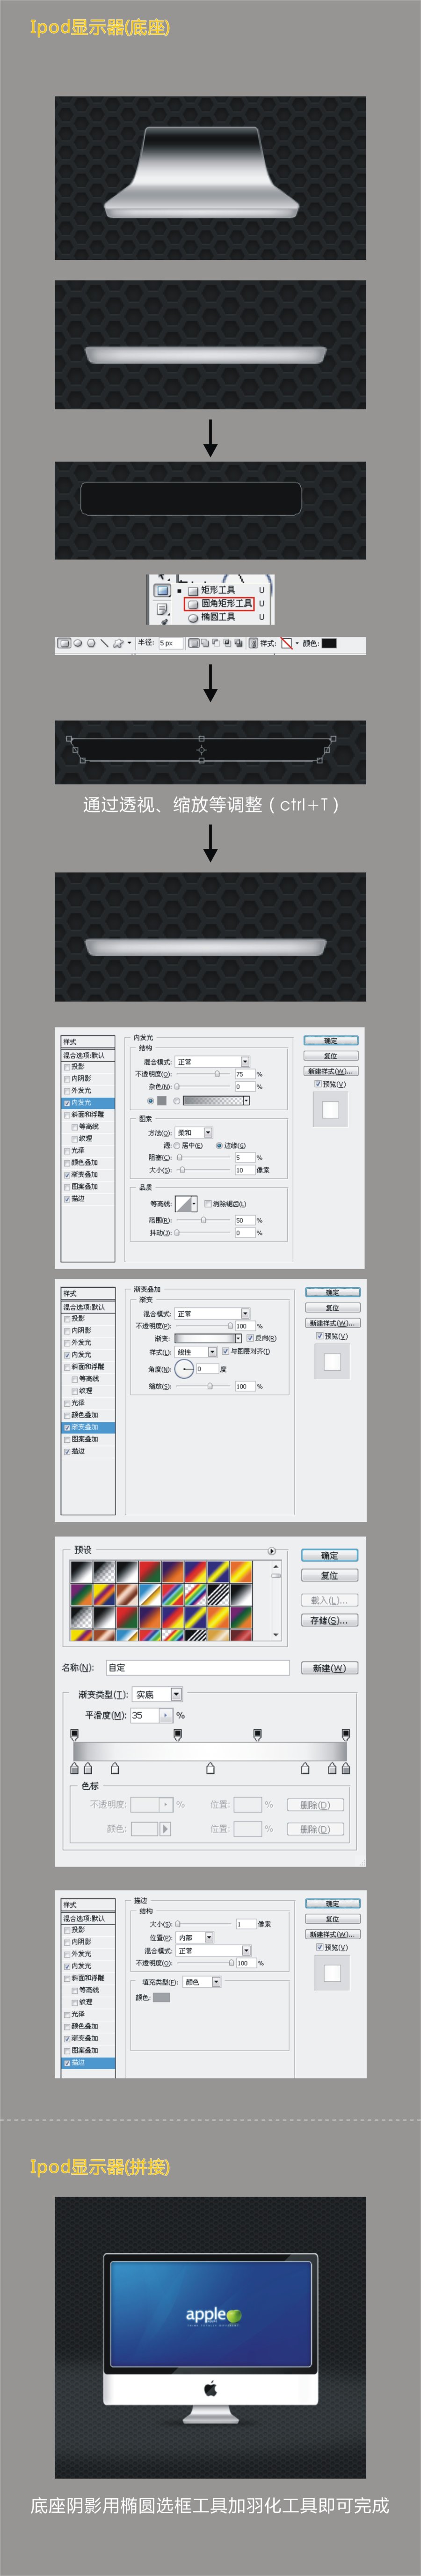Click the left black opacity stop above gradient bar
The width and height of the screenshot is (421, 2576).
[74, 1734]
